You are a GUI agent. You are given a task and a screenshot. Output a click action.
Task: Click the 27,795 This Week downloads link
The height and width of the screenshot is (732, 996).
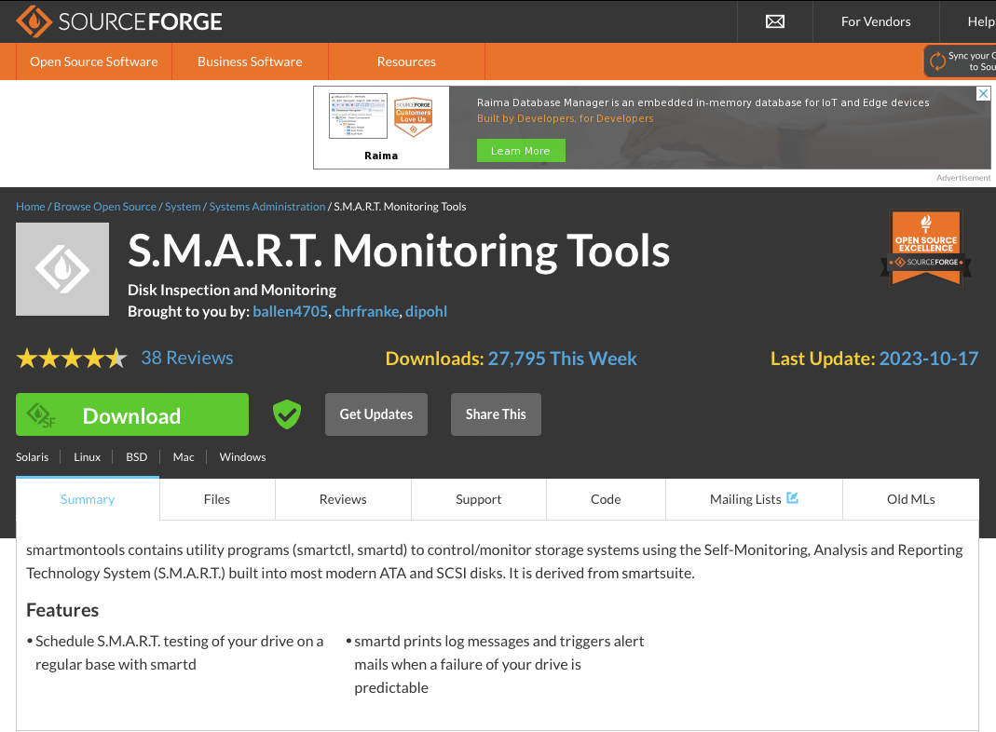562,359
